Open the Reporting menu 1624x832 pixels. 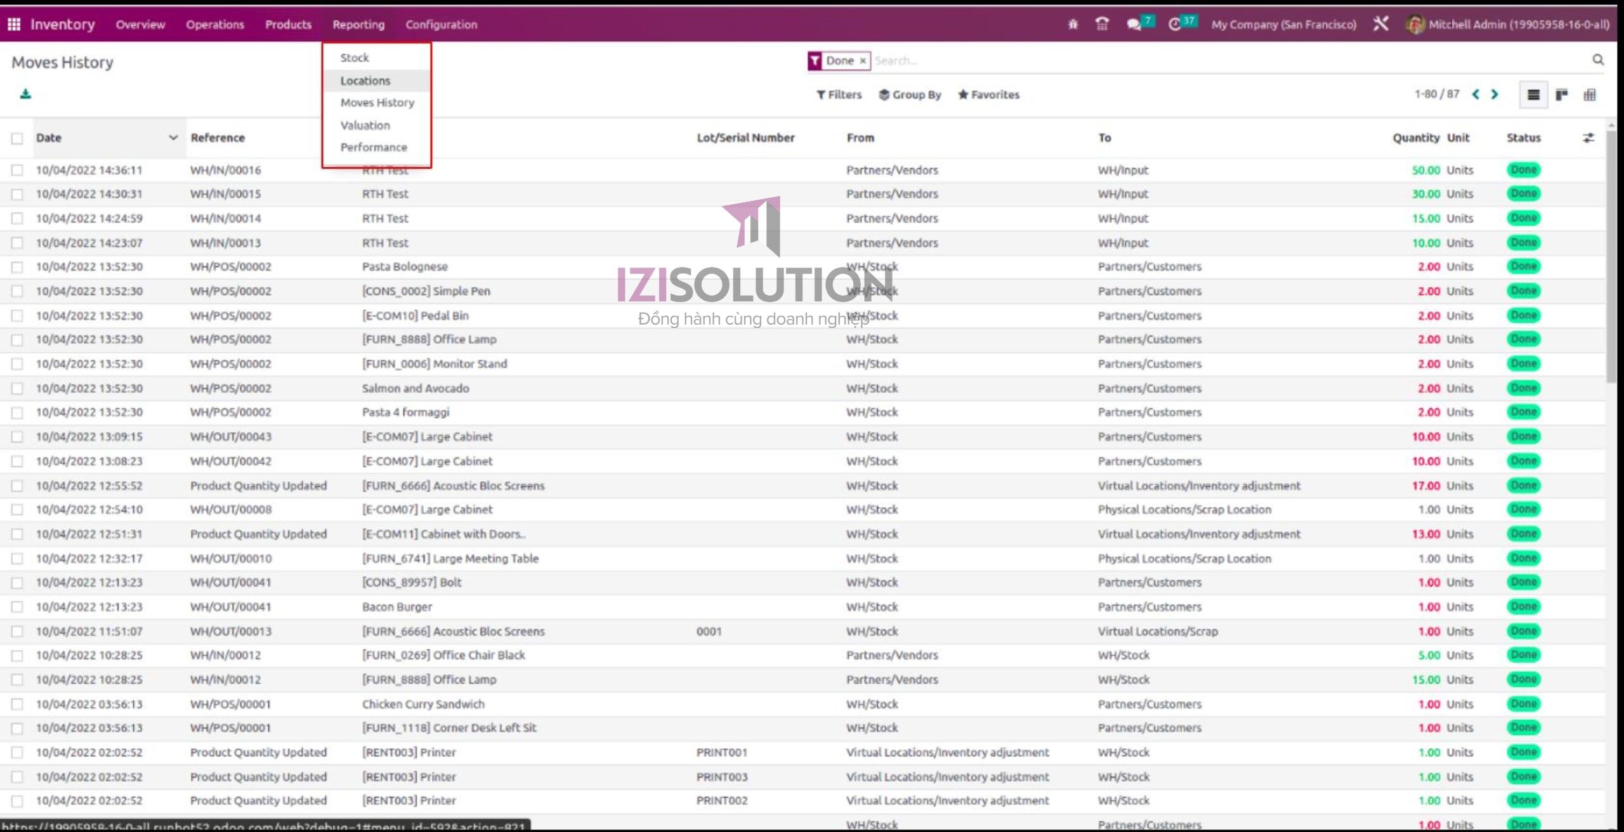[x=358, y=24]
